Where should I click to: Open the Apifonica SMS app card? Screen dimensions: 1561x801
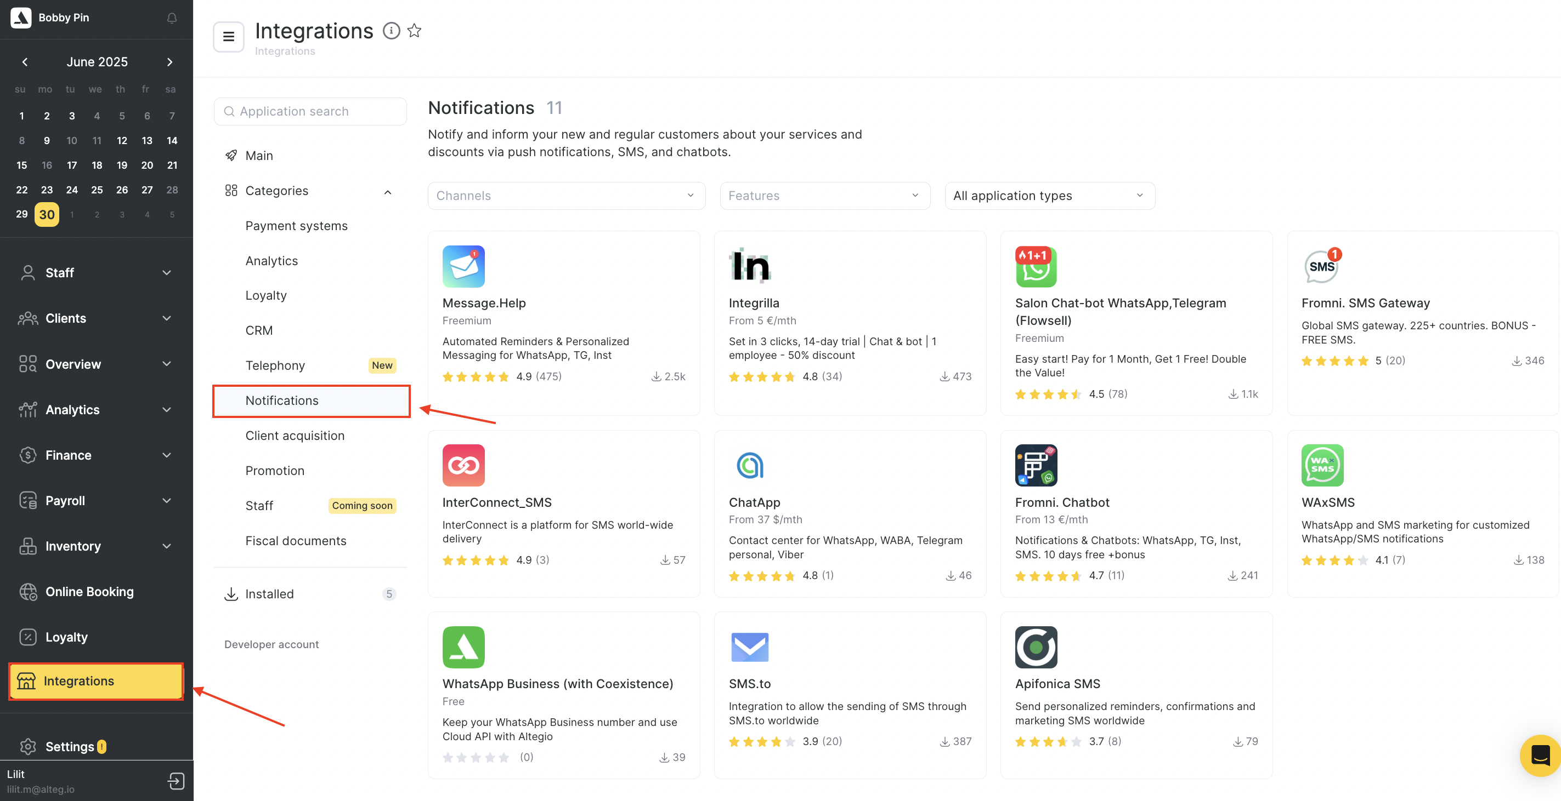1136,695
